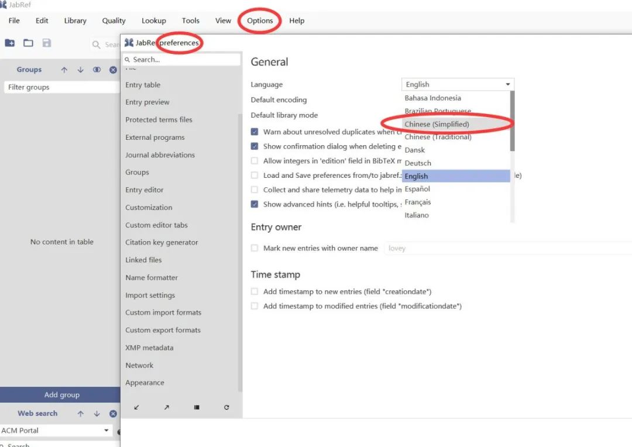Move Web search panel down arrow

click(x=97, y=414)
